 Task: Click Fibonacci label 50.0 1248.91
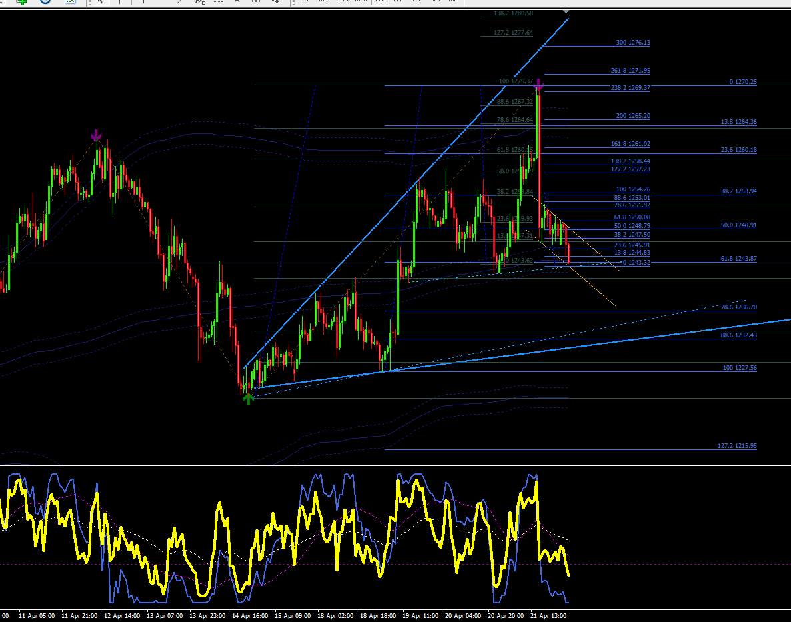tap(738, 225)
